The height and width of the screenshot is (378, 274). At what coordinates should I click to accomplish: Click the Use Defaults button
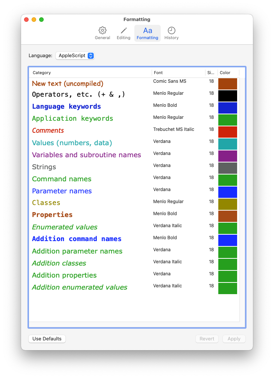pos(47,339)
